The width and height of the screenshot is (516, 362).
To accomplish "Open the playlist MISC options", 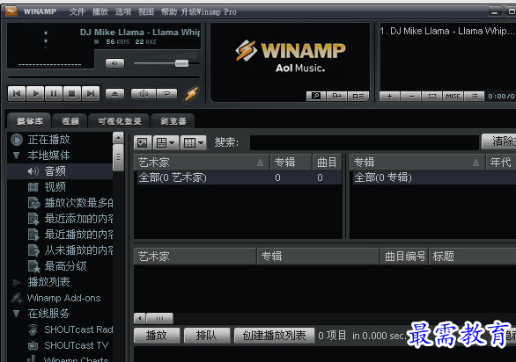I will (x=453, y=97).
